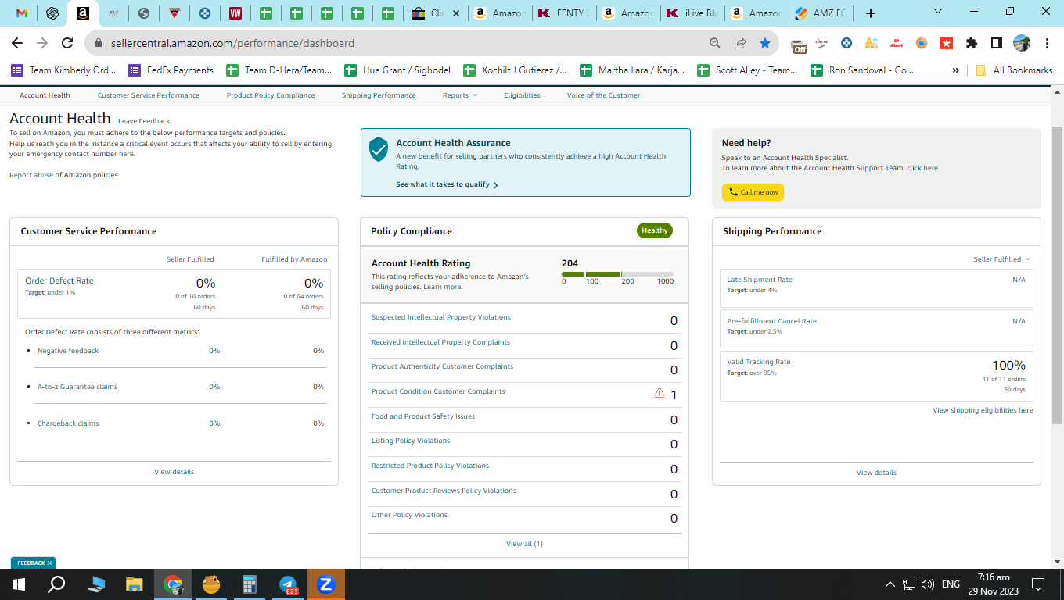Open the browser zoom magnifier icon
Screen dimensions: 1064x600
[x=715, y=43]
